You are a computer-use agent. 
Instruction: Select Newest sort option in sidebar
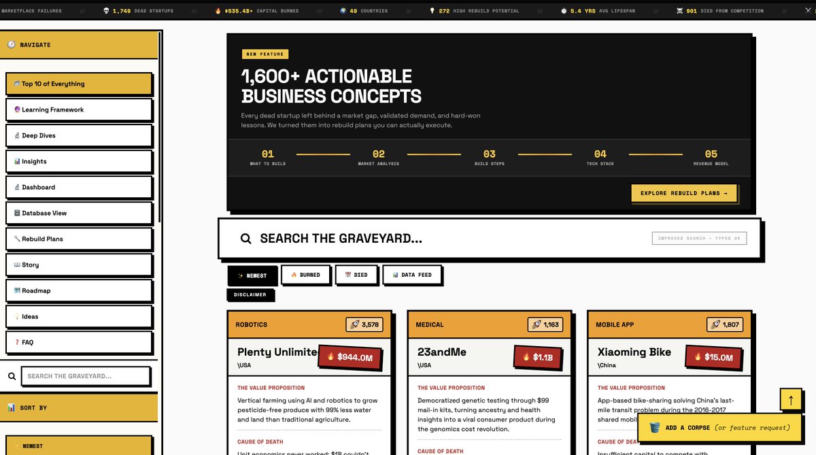[78, 445]
